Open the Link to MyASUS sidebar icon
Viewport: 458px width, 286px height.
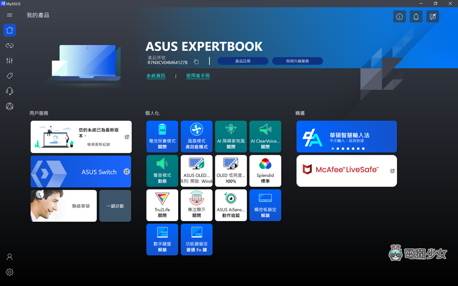(10, 45)
